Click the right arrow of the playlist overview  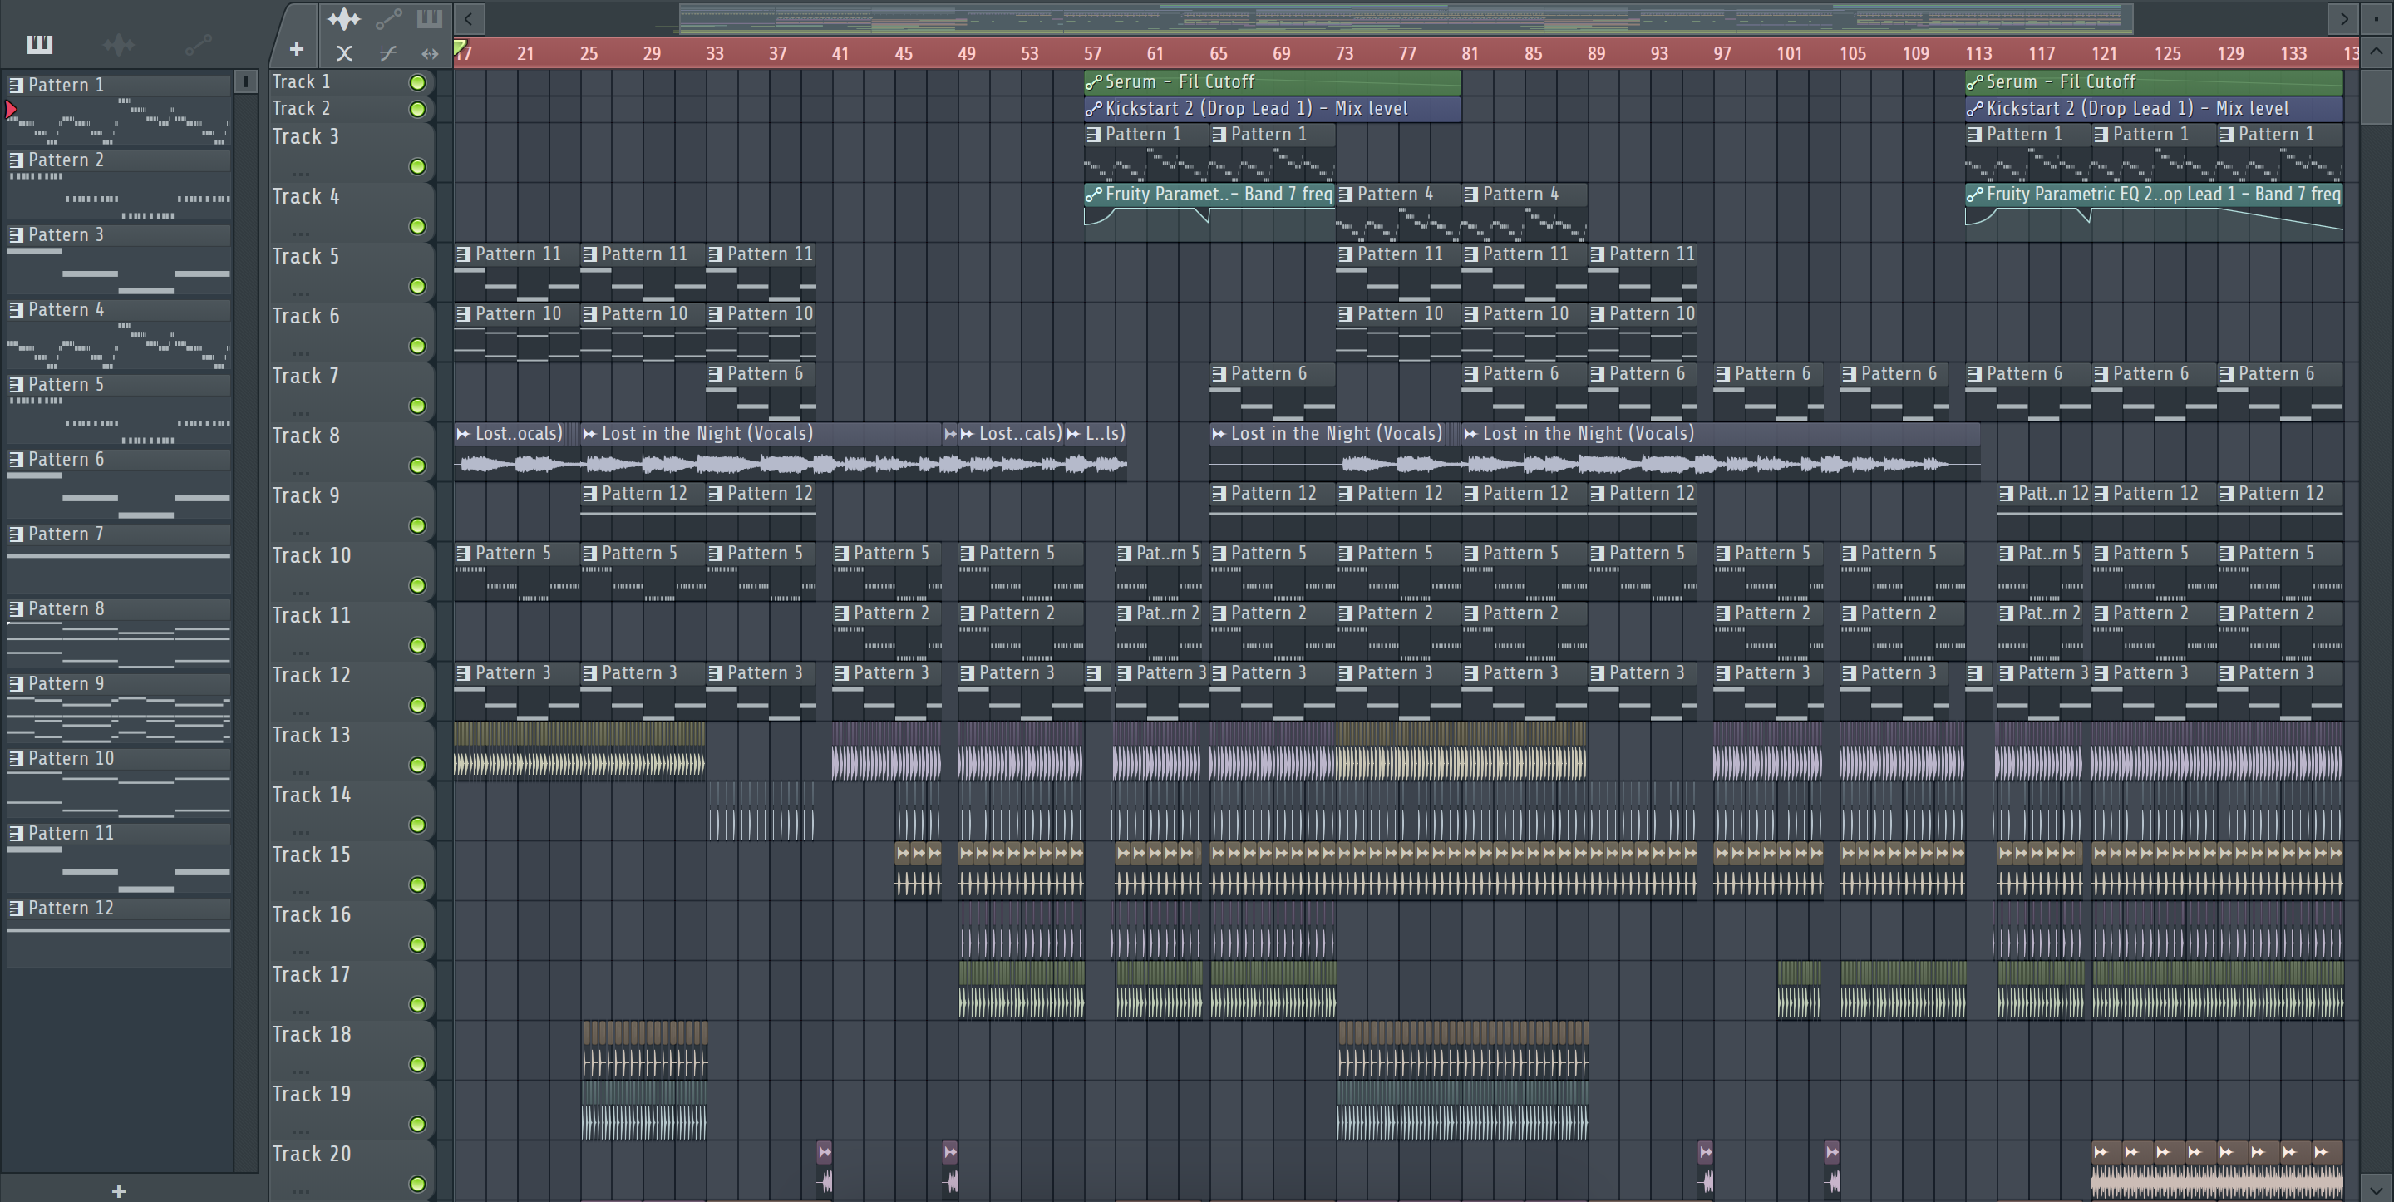[2344, 17]
